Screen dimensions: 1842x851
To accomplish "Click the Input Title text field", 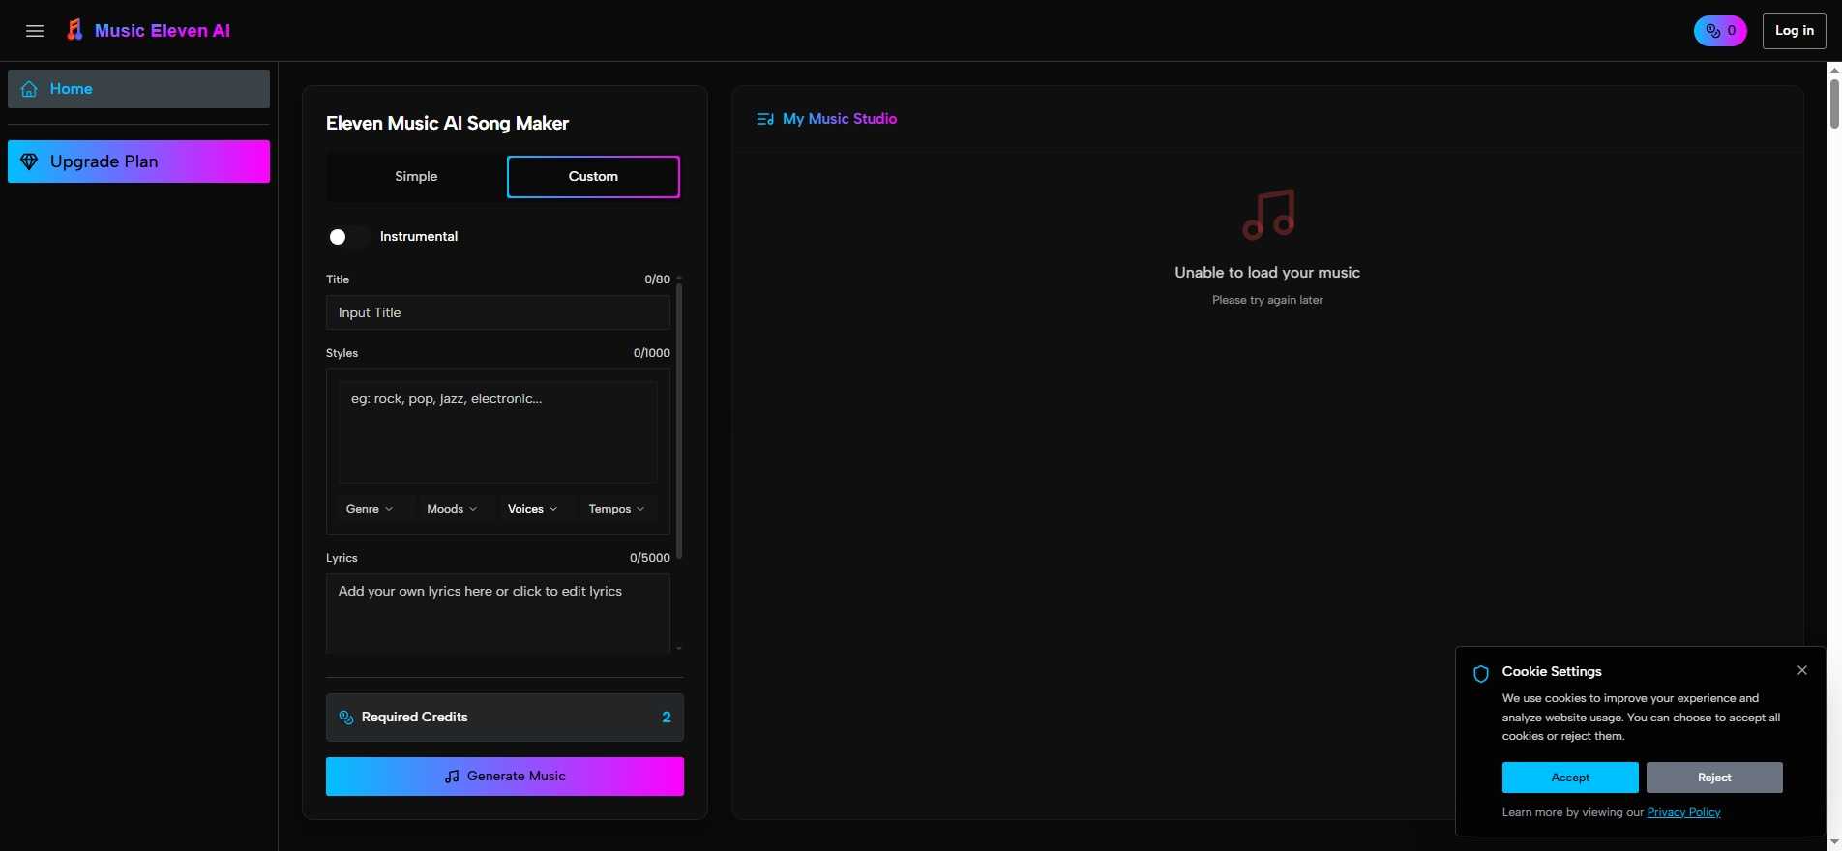I will (497, 313).
